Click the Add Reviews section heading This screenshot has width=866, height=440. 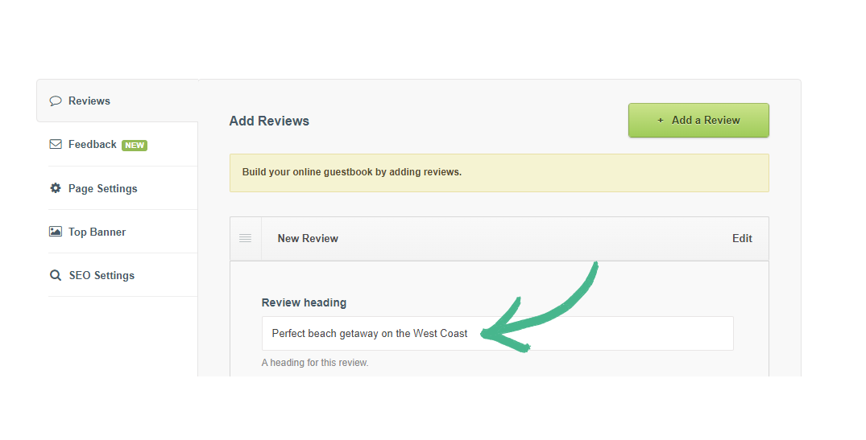point(269,121)
